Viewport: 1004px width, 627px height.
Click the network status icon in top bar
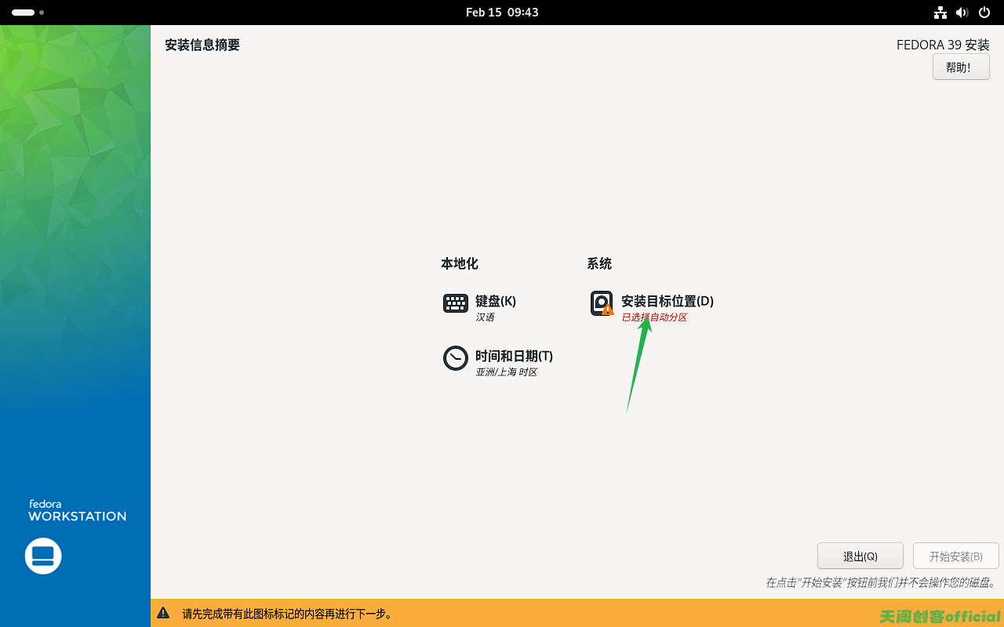pos(940,13)
